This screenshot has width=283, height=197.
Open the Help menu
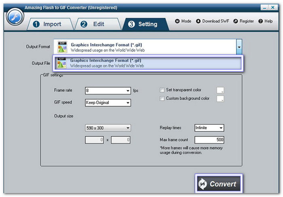266,21
